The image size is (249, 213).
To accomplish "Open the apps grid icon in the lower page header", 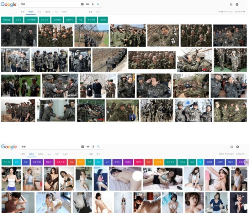I will point(232,147).
